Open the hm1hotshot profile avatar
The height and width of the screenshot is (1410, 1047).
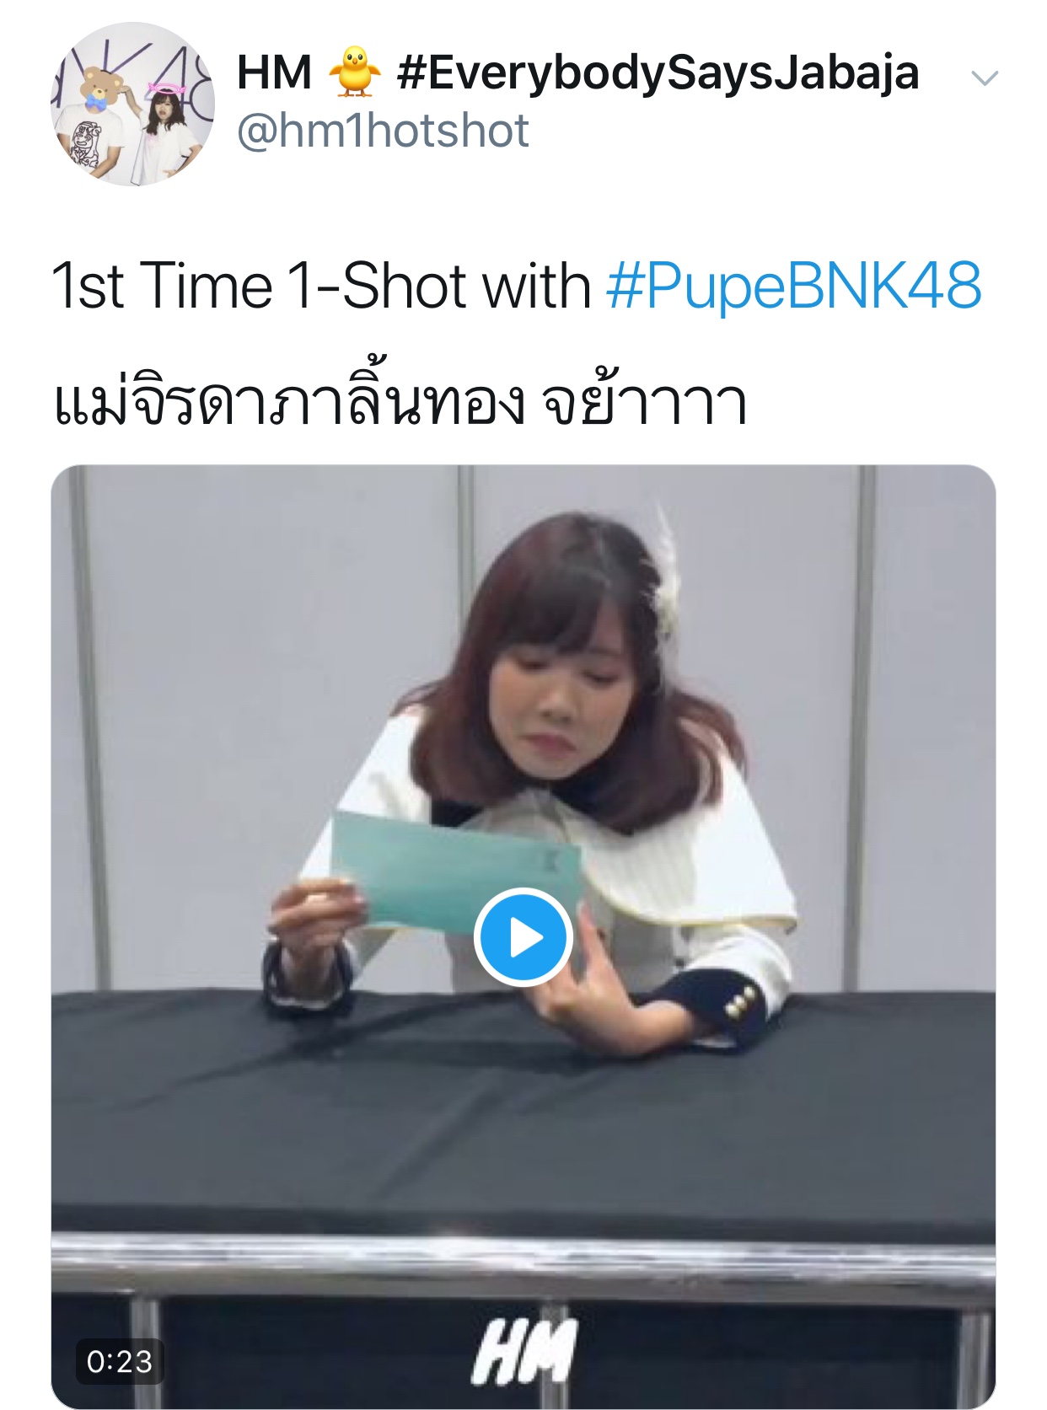tap(132, 104)
